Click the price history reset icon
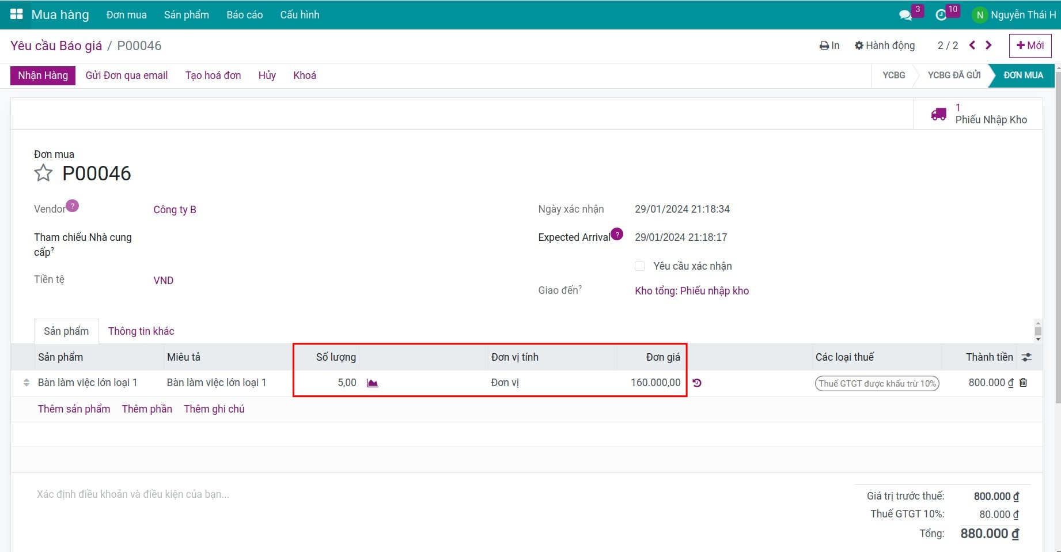Image resolution: width=1061 pixels, height=552 pixels. pos(697,383)
